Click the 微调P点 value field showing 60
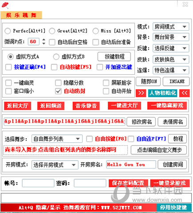193x213 pixels. 34,42
